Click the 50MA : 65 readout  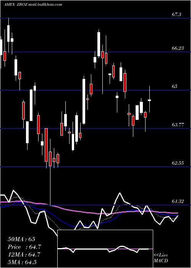(21, 239)
